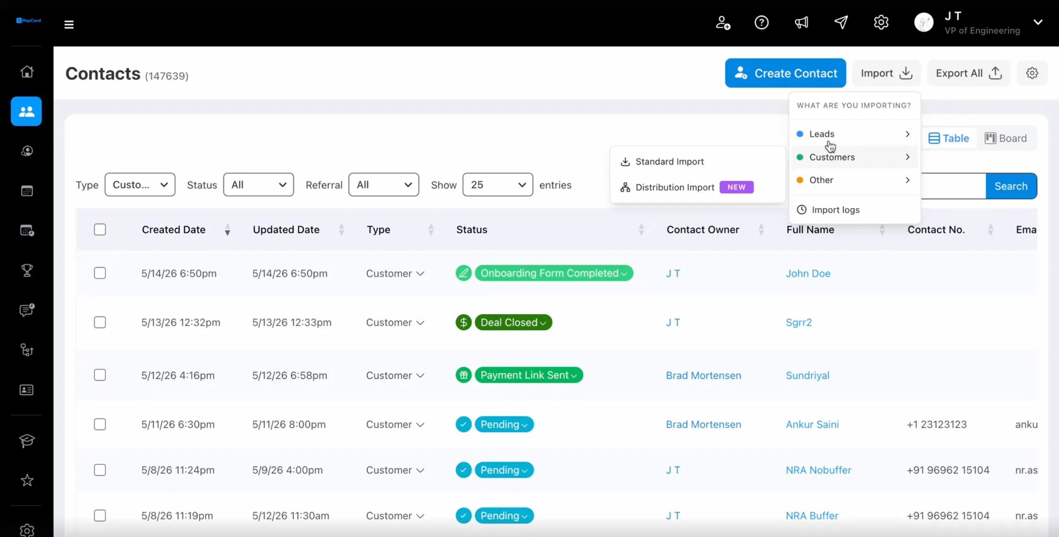Choose Customers in import menu

(x=854, y=157)
